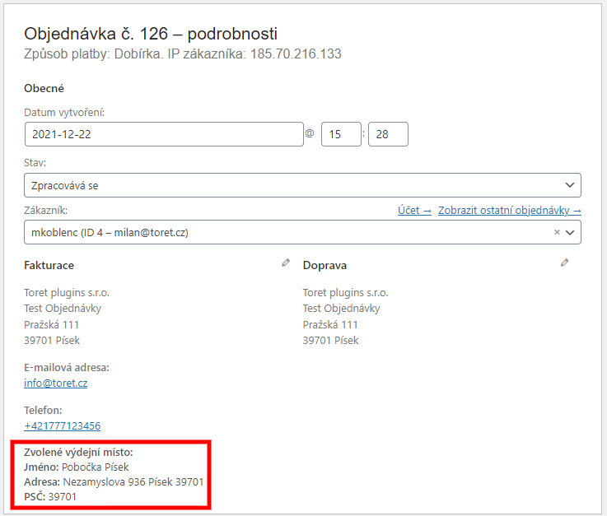Click the Zvolené výdejní místo label
This screenshot has height=516, width=607.
[x=78, y=452]
